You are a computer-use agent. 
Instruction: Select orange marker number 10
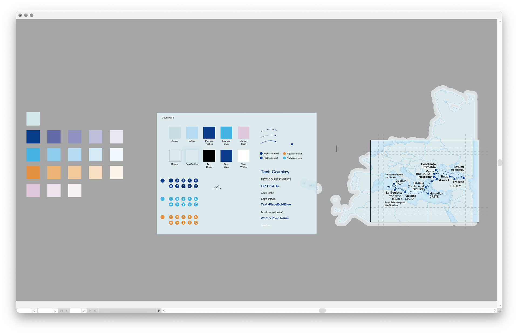(196, 223)
